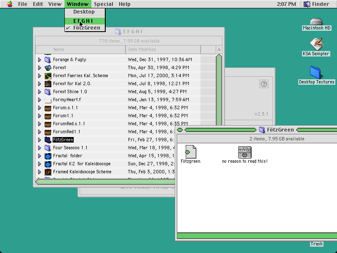Select the Macintosh HD drive icon

click(x=316, y=22)
